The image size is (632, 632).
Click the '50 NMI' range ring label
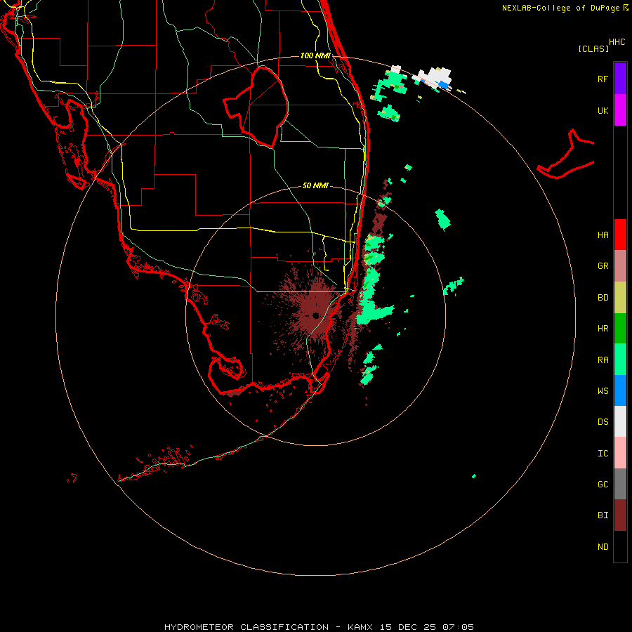click(315, 185)
